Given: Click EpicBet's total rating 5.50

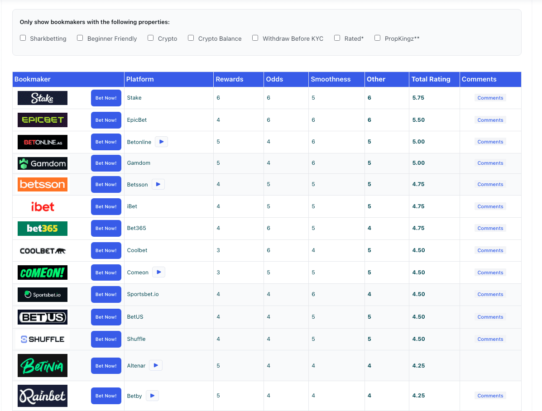Looking at the screenshot, I should click(x=418, y=120).
